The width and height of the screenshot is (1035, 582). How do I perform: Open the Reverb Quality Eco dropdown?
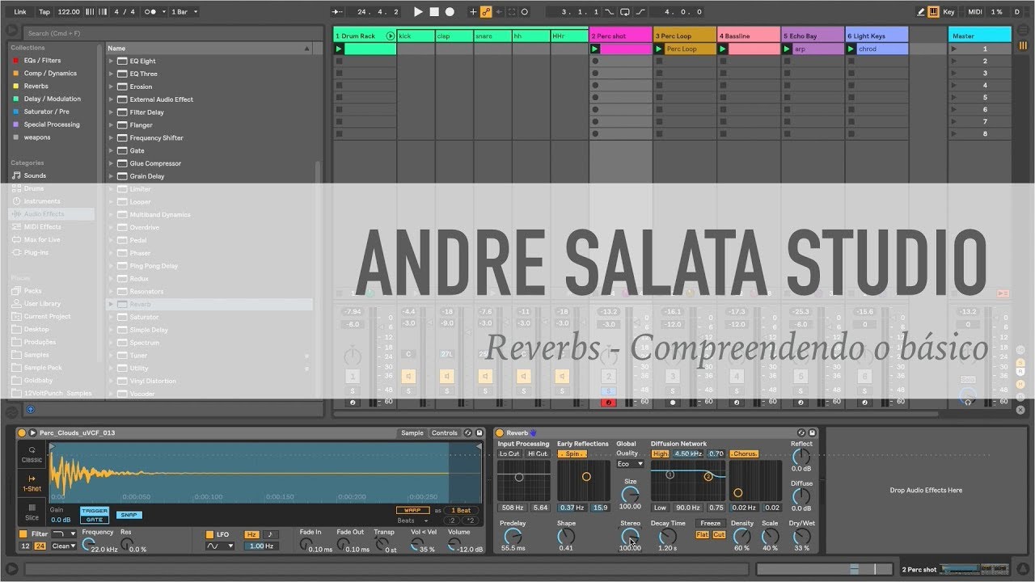point(630,464)
